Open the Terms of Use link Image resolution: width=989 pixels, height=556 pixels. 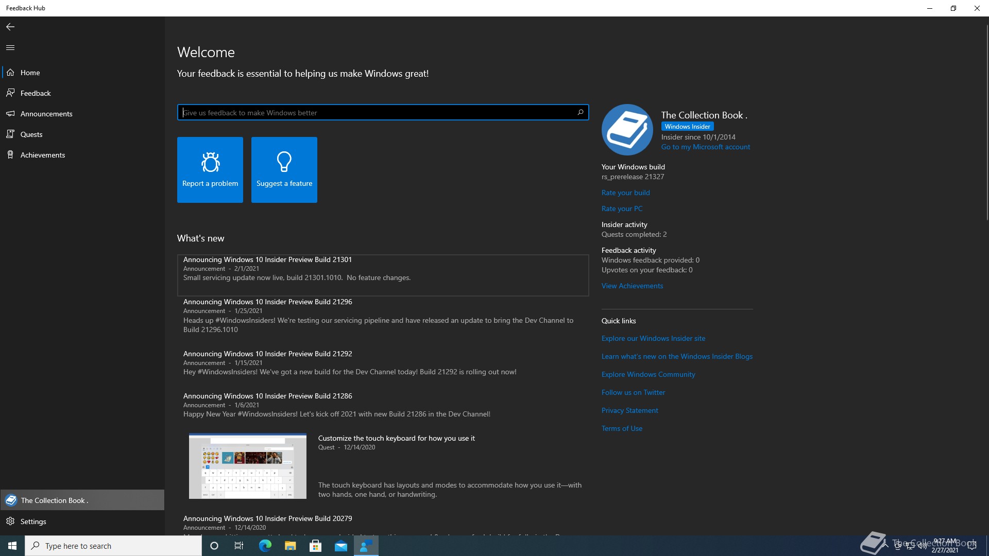click(x=622, y=428)
